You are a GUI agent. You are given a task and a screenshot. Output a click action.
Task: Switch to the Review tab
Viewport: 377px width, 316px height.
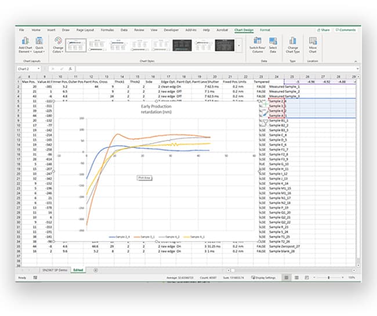click(139, 30)
